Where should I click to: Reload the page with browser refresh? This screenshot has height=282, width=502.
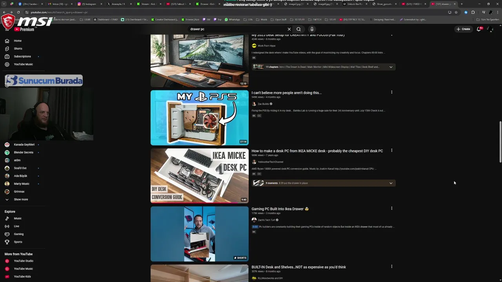tap(18, 12)
